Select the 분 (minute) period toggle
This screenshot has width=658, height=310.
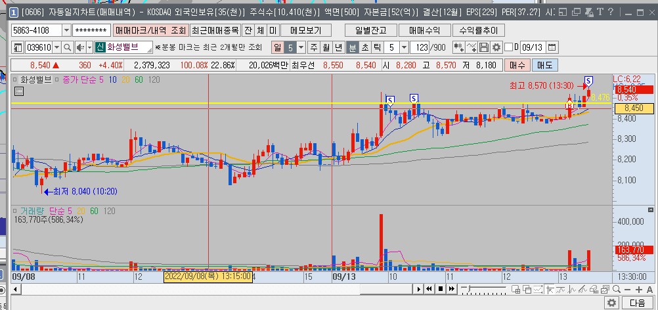tap(352, 47)
